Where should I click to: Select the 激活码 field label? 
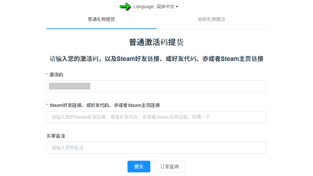[56, 75]
